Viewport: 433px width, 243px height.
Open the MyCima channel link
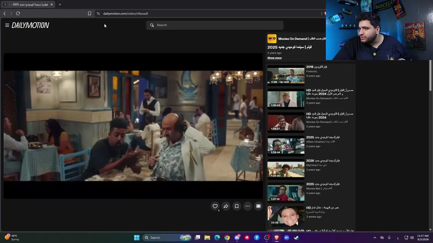pyautogui.click(x=317, y=165)
